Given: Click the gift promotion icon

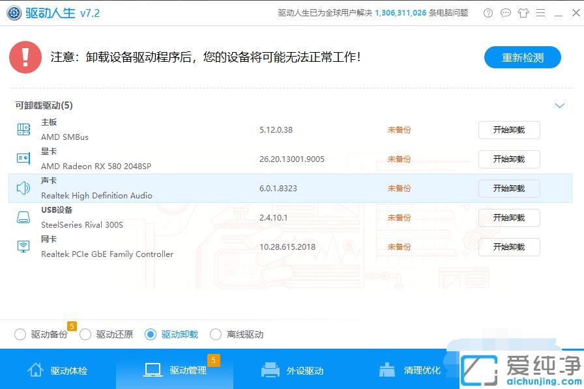Looking at the screenshot, I should click(523, 12).
